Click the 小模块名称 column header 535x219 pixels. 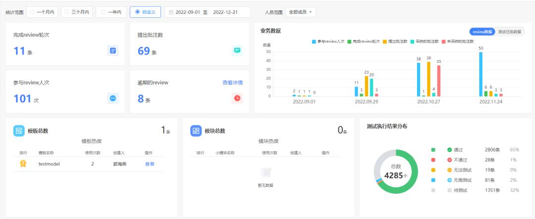225,153
